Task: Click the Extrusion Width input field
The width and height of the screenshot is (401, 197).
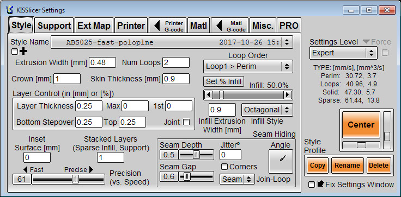Action: pyautogui.click(x=102, y=63)
